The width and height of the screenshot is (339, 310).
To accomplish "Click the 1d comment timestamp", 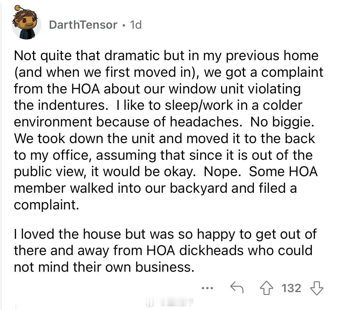I will (x=136, y=25).
